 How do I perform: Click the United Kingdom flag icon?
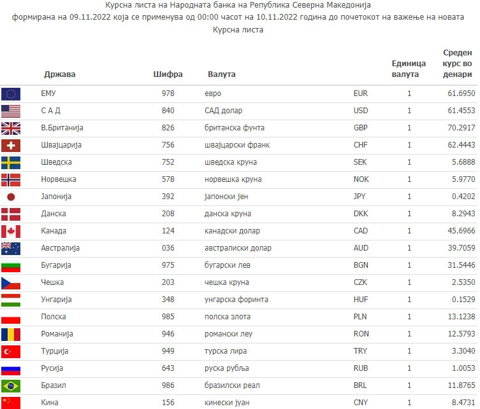click(11, 128)
